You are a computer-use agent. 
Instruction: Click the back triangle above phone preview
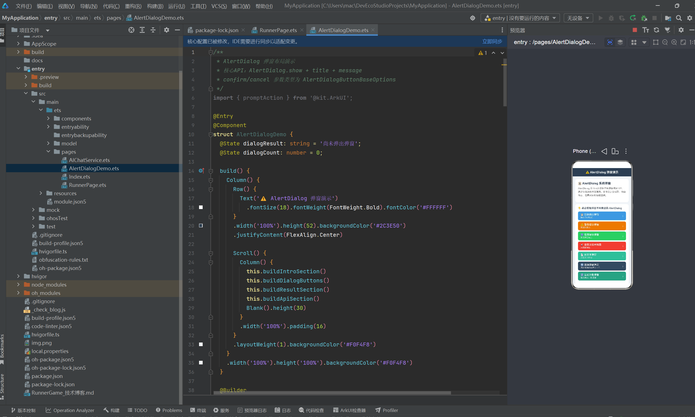tap(604, 151)
